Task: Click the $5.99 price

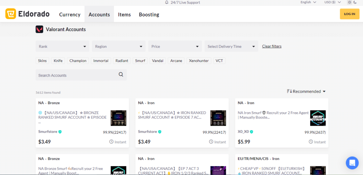Action: (x=244, y=142)
